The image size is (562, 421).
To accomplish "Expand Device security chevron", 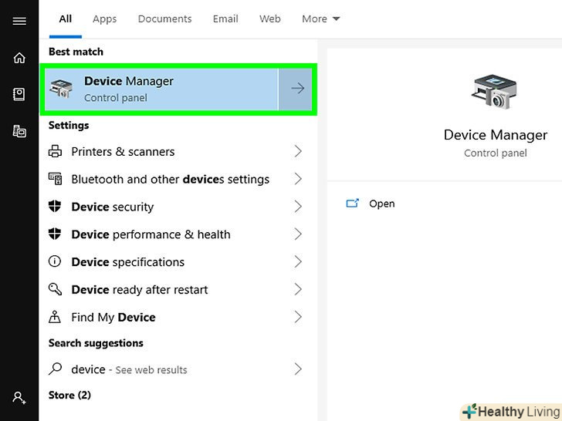I will click(298, 206).
